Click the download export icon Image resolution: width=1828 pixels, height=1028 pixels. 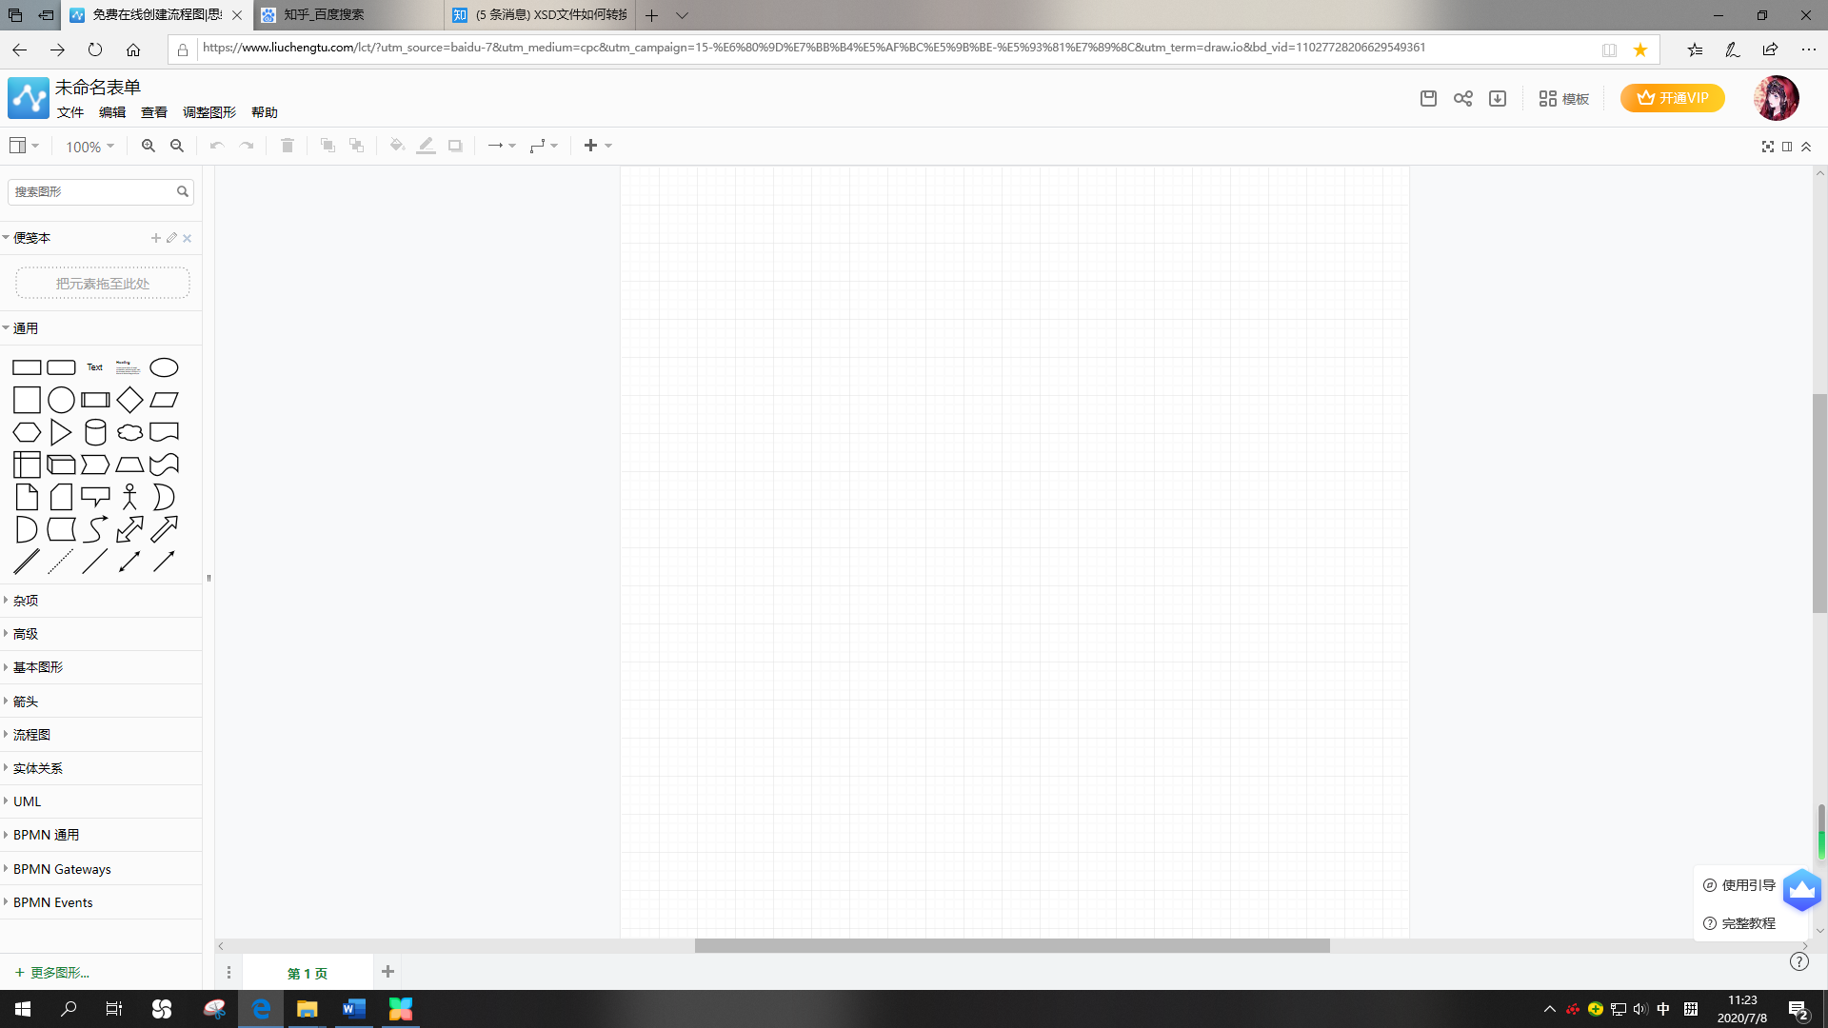1498,98
